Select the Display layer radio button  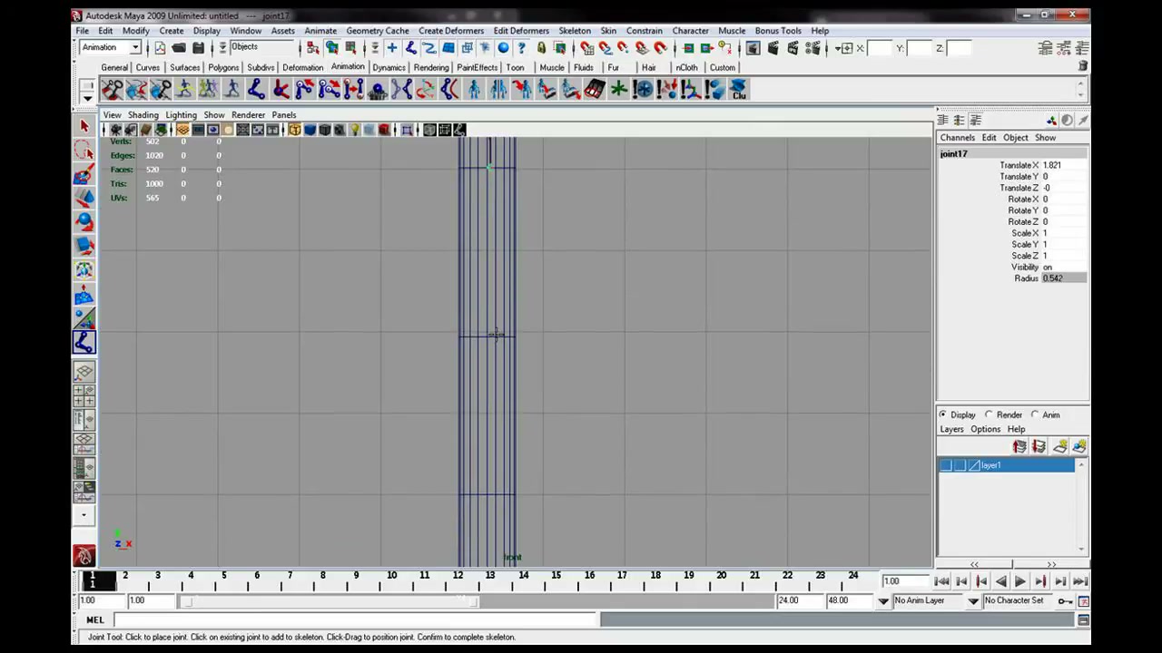point(942,414)
